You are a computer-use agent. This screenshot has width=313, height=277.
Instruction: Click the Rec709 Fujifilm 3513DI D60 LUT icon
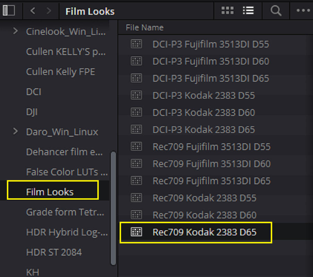(137, 163)
